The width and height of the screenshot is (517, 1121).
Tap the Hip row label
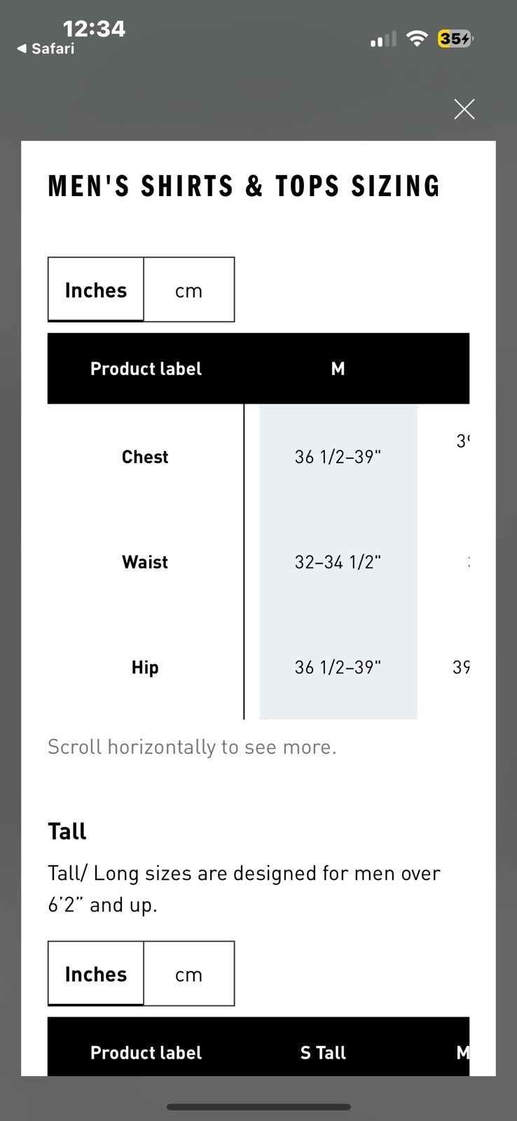click(145, 667)
